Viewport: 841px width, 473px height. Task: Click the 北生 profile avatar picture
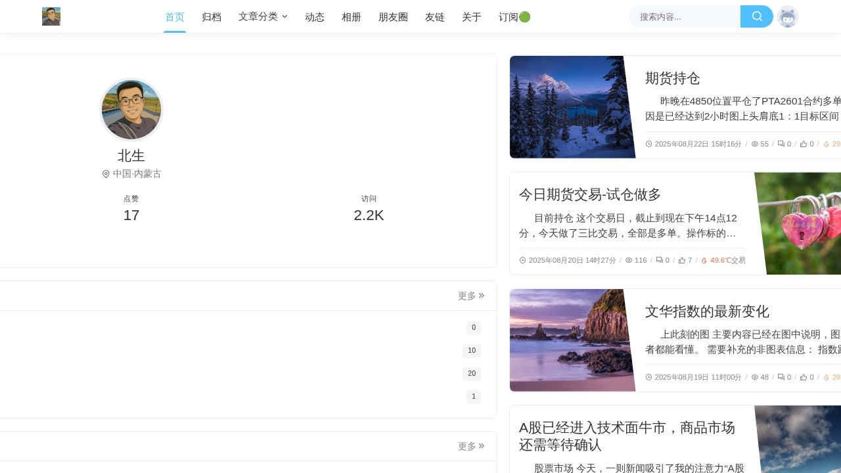pyautogui.click(x=131, y=110)
